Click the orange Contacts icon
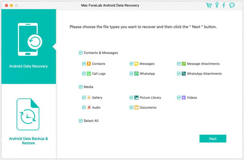 [89, 64]
